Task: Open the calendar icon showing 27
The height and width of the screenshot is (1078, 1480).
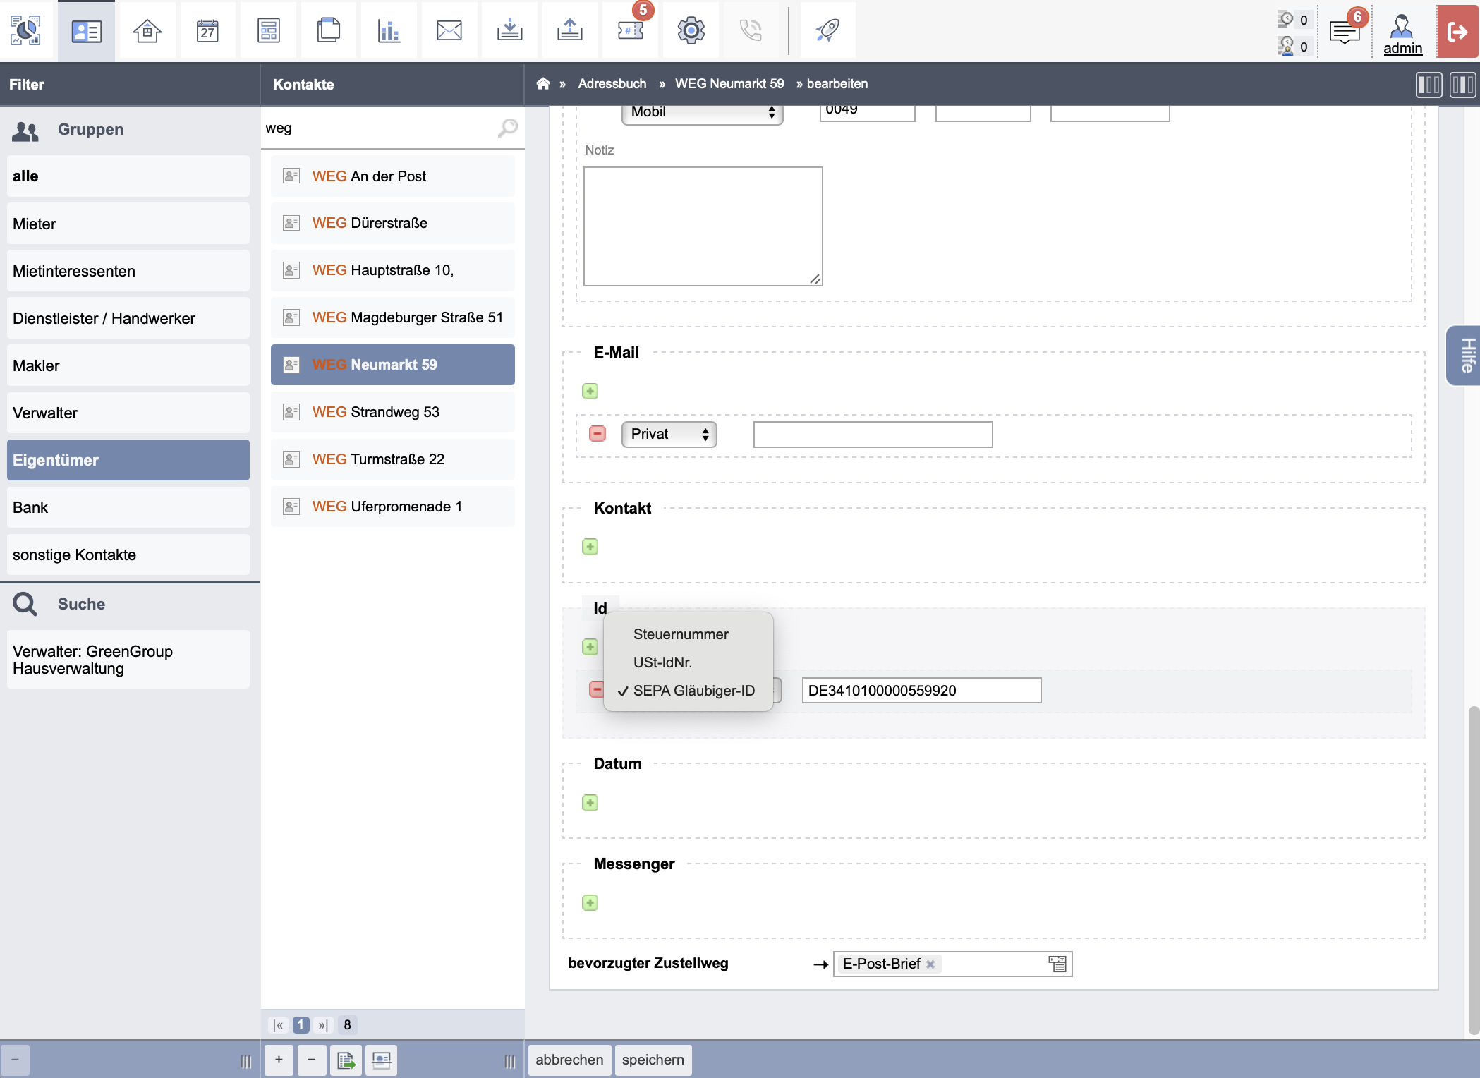Action: tap(207, 30)
